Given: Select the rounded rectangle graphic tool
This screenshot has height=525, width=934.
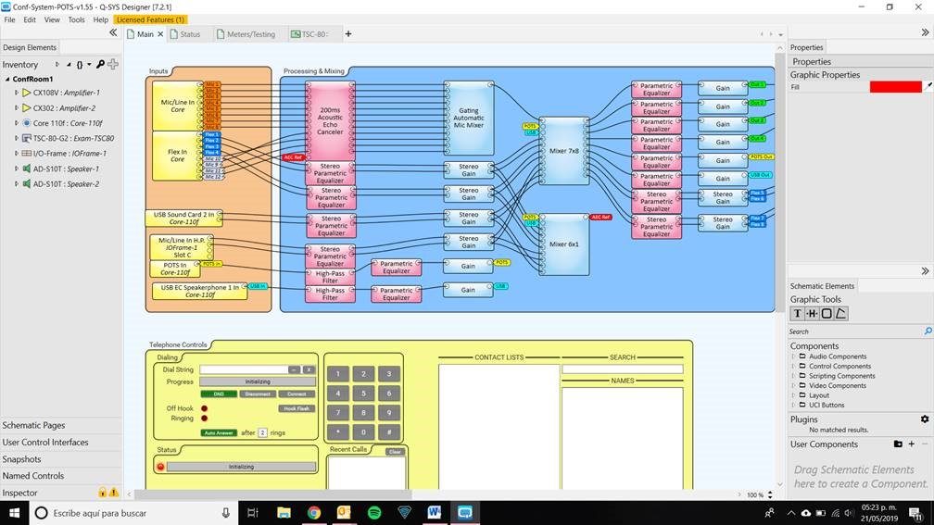Looking at the screenshot, I should (827, 314).
